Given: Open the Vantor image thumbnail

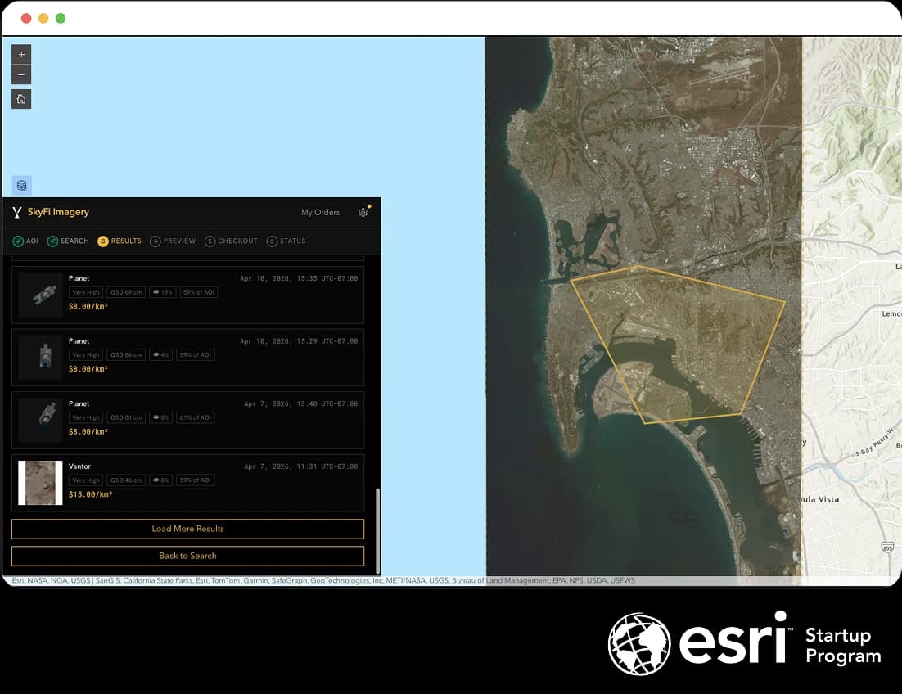Looking at the screenshot, I should coord(40,482).
